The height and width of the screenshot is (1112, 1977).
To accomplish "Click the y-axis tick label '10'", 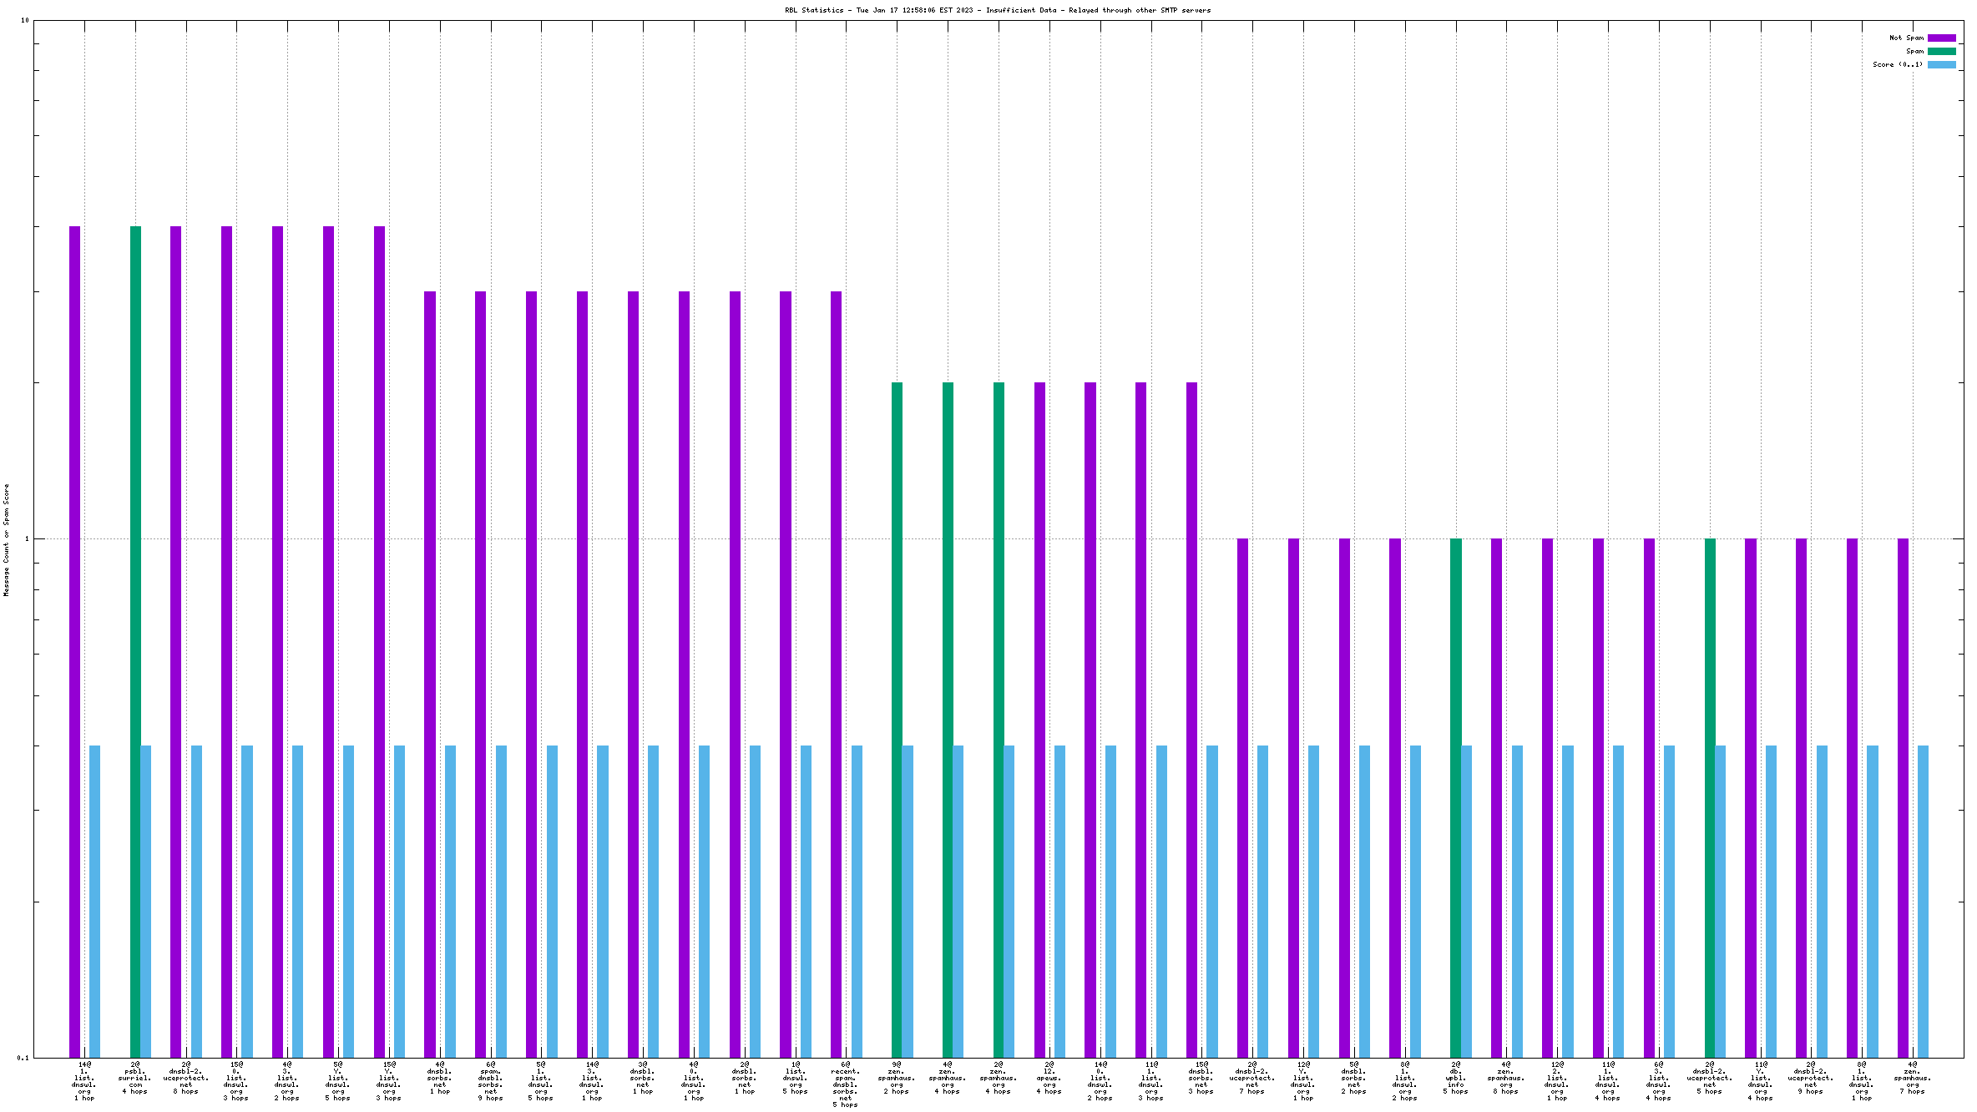I will click(x=24, y=20).
